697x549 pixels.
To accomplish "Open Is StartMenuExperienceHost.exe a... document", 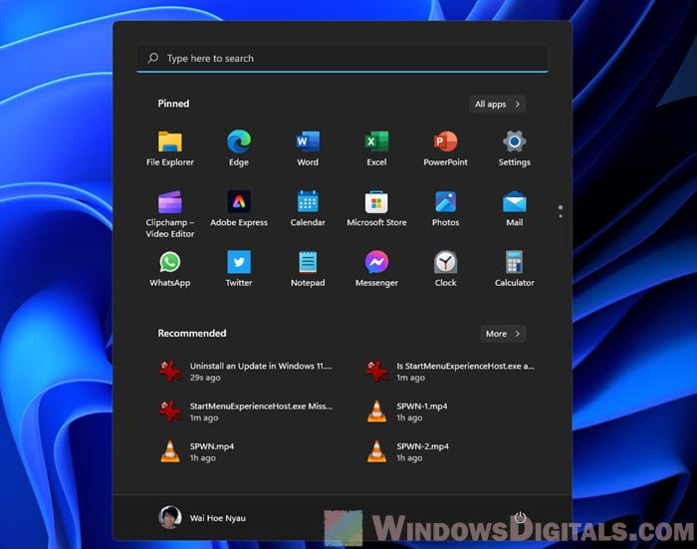I will [x=450, y=371].
